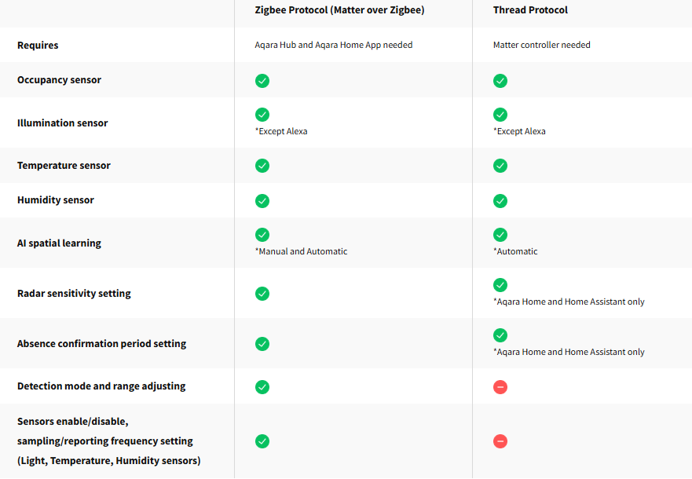
Task: Click 'AI spatial learning' row label
Action: tap(59, 243)
